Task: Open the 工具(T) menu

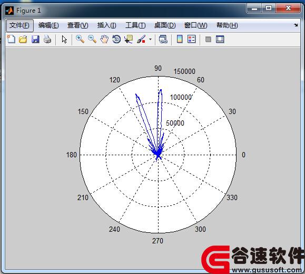Action: tap(135, 25)
